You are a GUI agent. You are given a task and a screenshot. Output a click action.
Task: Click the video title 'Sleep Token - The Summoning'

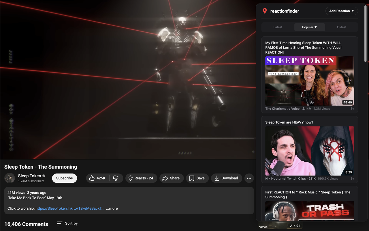[x=41, y=167]
